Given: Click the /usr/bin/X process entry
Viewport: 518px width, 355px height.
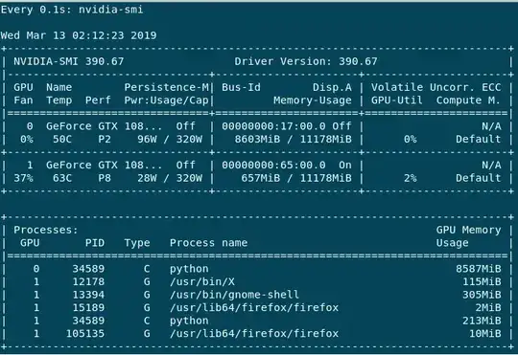Looking at the screenshot, I should 202,281.
